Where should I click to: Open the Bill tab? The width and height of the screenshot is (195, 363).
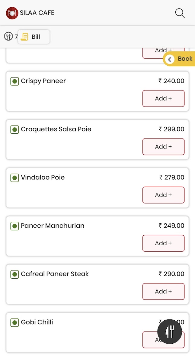coord(34,37)
